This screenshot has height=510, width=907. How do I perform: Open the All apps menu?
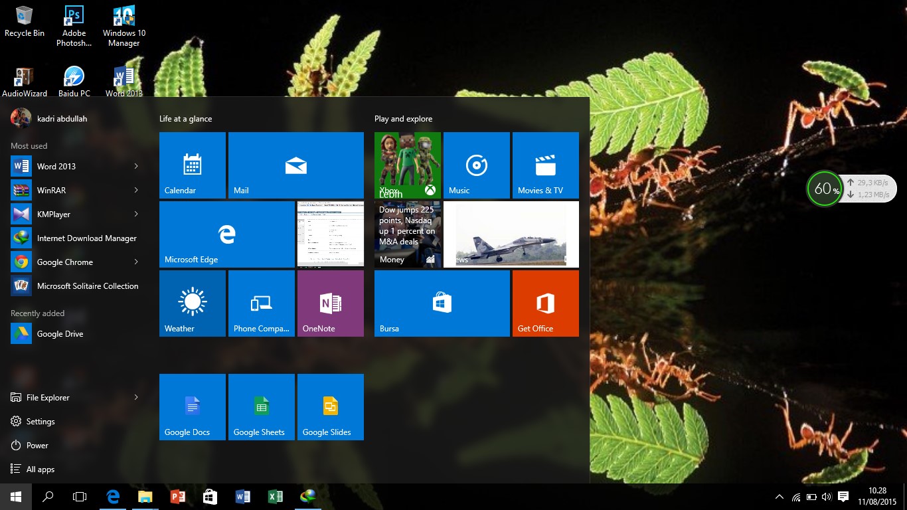39,469
